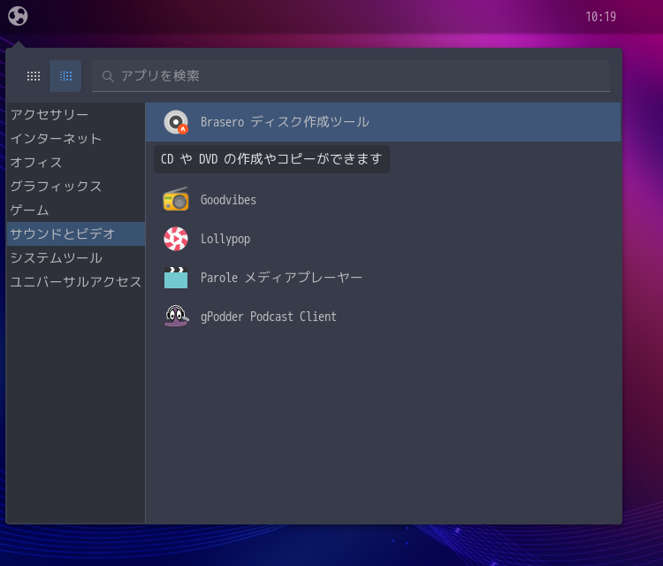
Task: Click the gPodder Podcast Client label
Action: tap(269, 317)
